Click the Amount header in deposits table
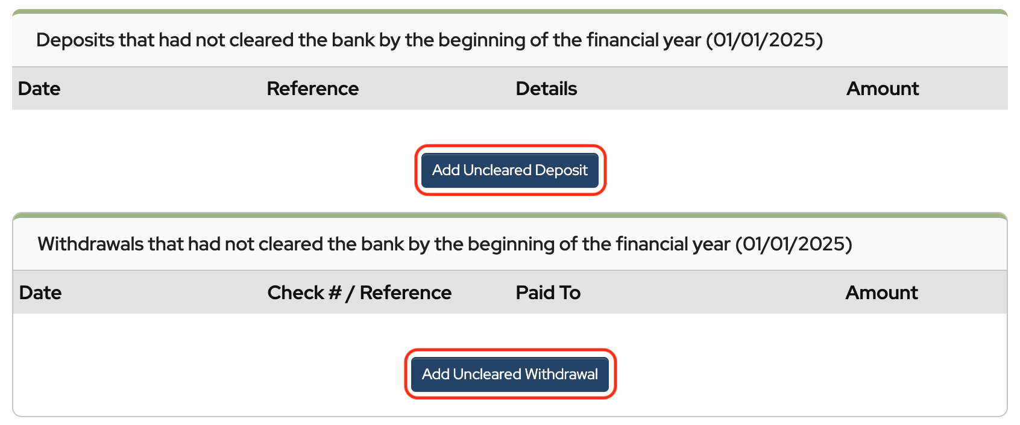Viewport: 1020px width, 425px height. 882,88
